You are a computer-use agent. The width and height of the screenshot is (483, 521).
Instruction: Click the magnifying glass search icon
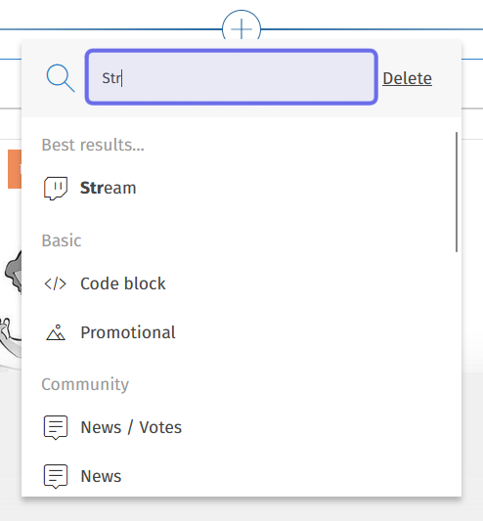(x=61, y=78)
